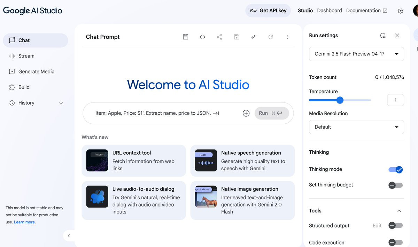This screenshot has width=418, height=247.
Task: Click the share prompt icon
Action: pos(219,37)
